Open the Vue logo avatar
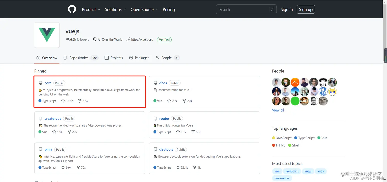 [47, 35]
